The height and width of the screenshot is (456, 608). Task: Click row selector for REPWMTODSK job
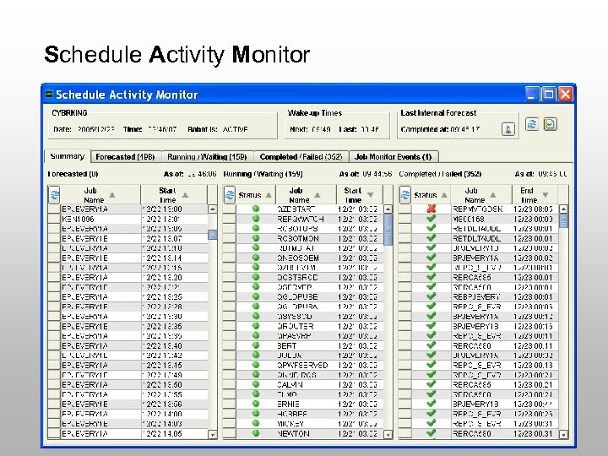(404, 209)
